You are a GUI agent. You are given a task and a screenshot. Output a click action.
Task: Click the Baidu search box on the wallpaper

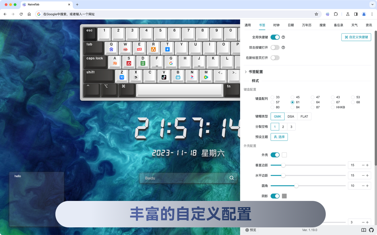pyautogui.click(x=188, y=178)
